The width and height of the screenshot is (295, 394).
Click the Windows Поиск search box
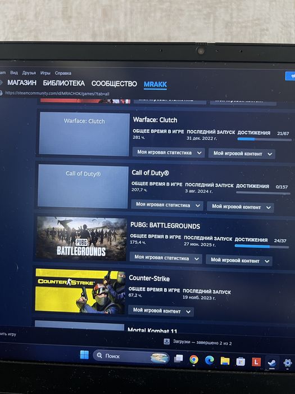point(131,356)
